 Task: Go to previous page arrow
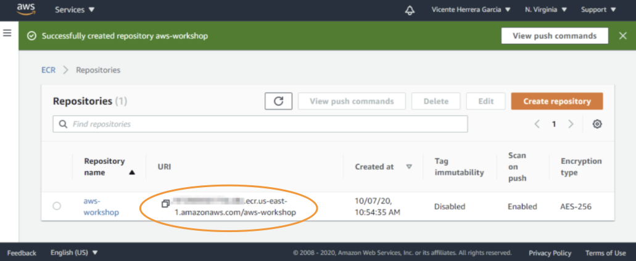537,124
